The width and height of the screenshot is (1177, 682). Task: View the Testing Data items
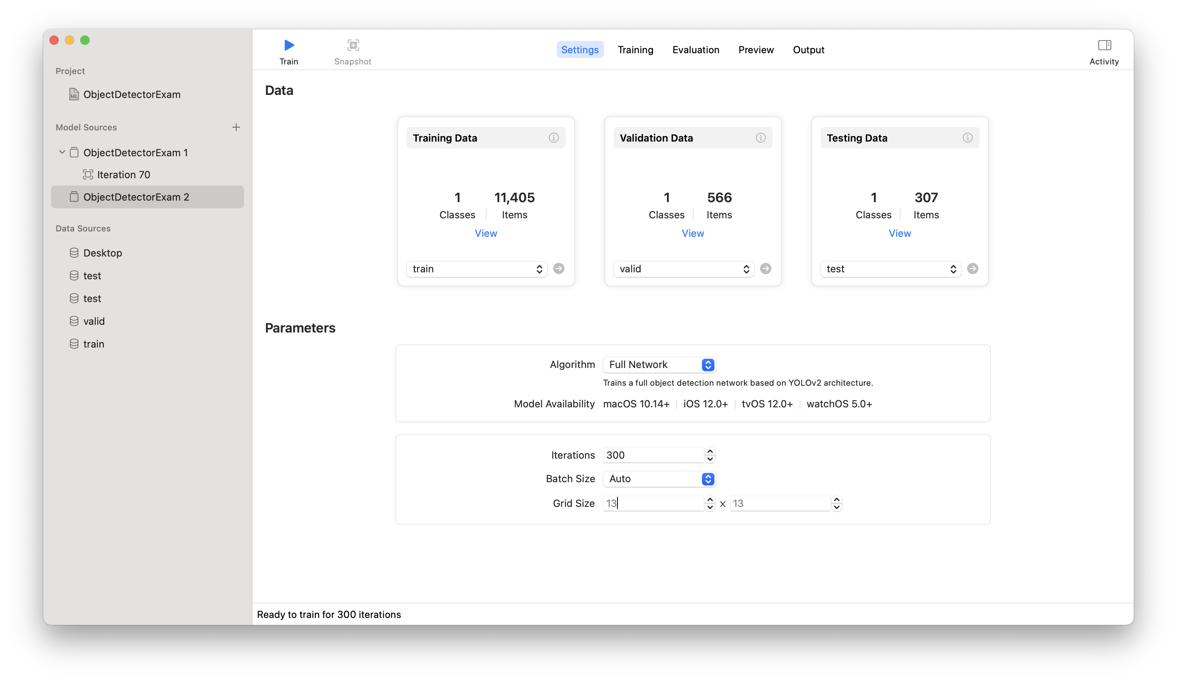point(900,233)
